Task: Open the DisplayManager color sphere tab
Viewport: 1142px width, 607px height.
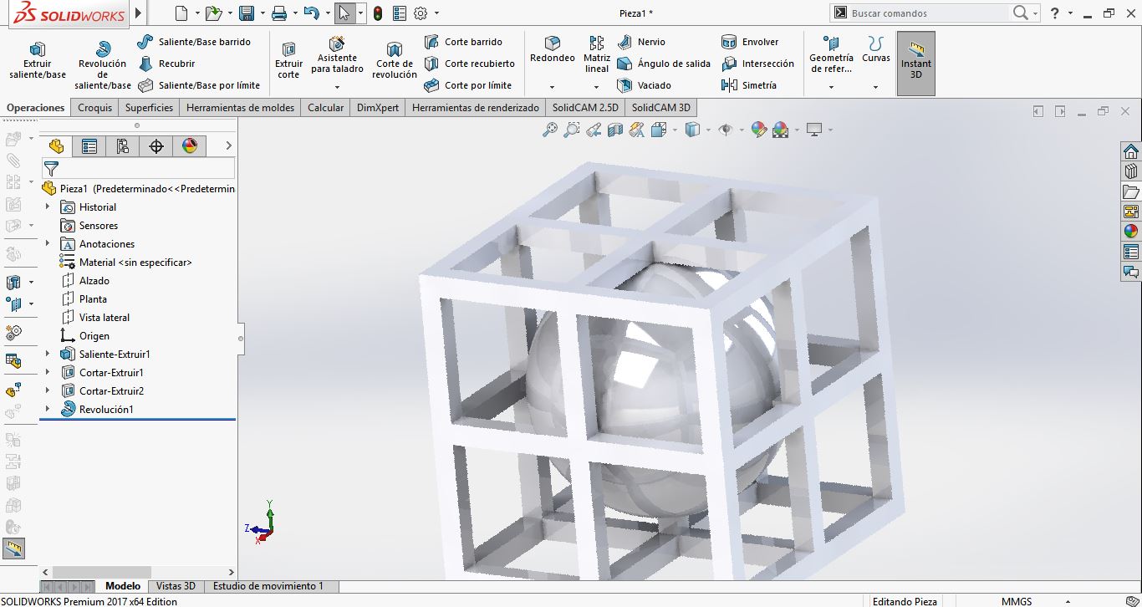Action: click(190, 146)
